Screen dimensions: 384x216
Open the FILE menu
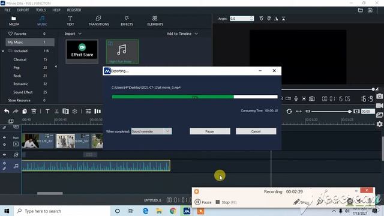point(7,10)
